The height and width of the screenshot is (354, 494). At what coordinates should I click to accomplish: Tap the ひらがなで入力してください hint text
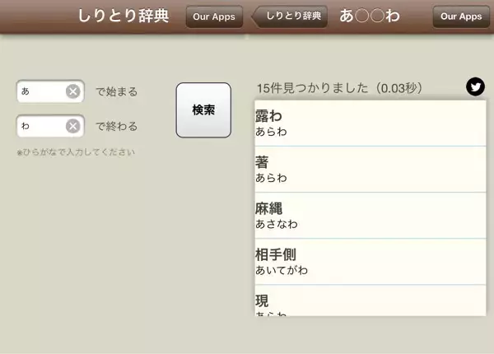76,152
